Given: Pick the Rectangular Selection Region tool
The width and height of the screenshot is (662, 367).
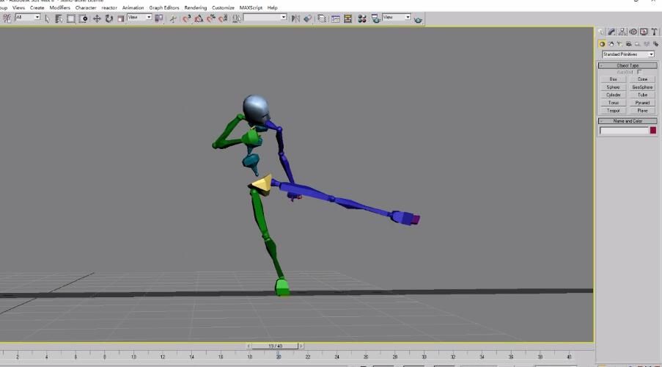Looking at the screenshot, I should [x=71, y=18].
